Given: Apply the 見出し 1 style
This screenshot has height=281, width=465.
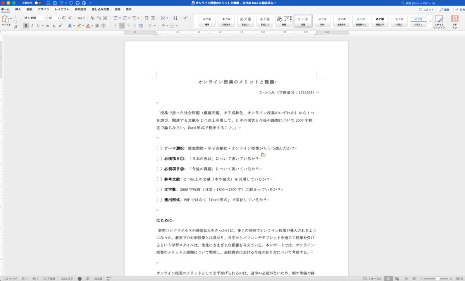Looking at the screenshot, I should click(x=246, y=21).
